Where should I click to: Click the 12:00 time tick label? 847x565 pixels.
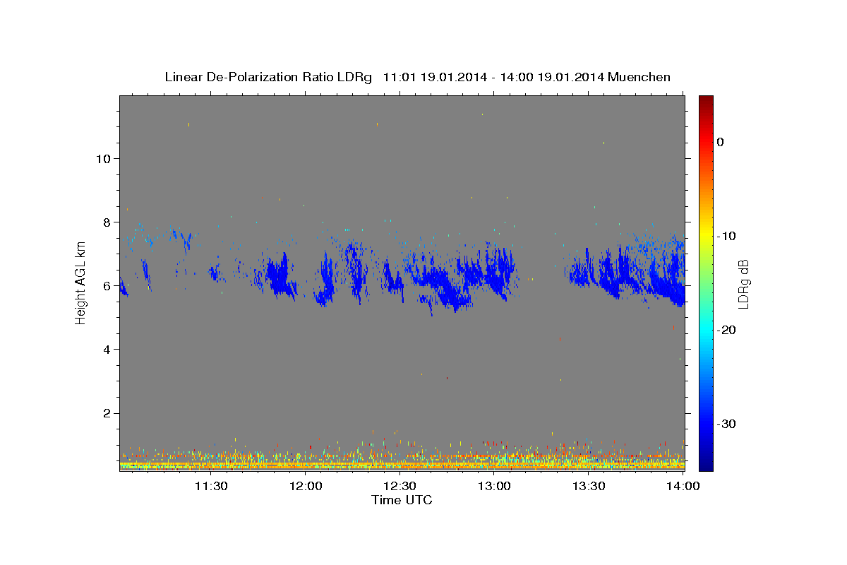pos(306,486)
